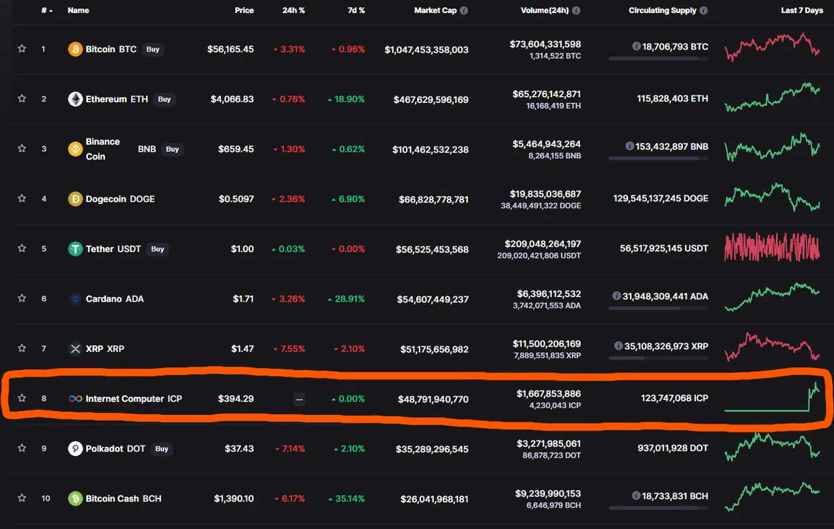Add Tether to watchlist with star

(22, 249)
